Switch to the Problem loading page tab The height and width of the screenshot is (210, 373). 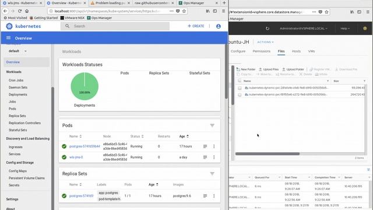(x=111, y=3)
